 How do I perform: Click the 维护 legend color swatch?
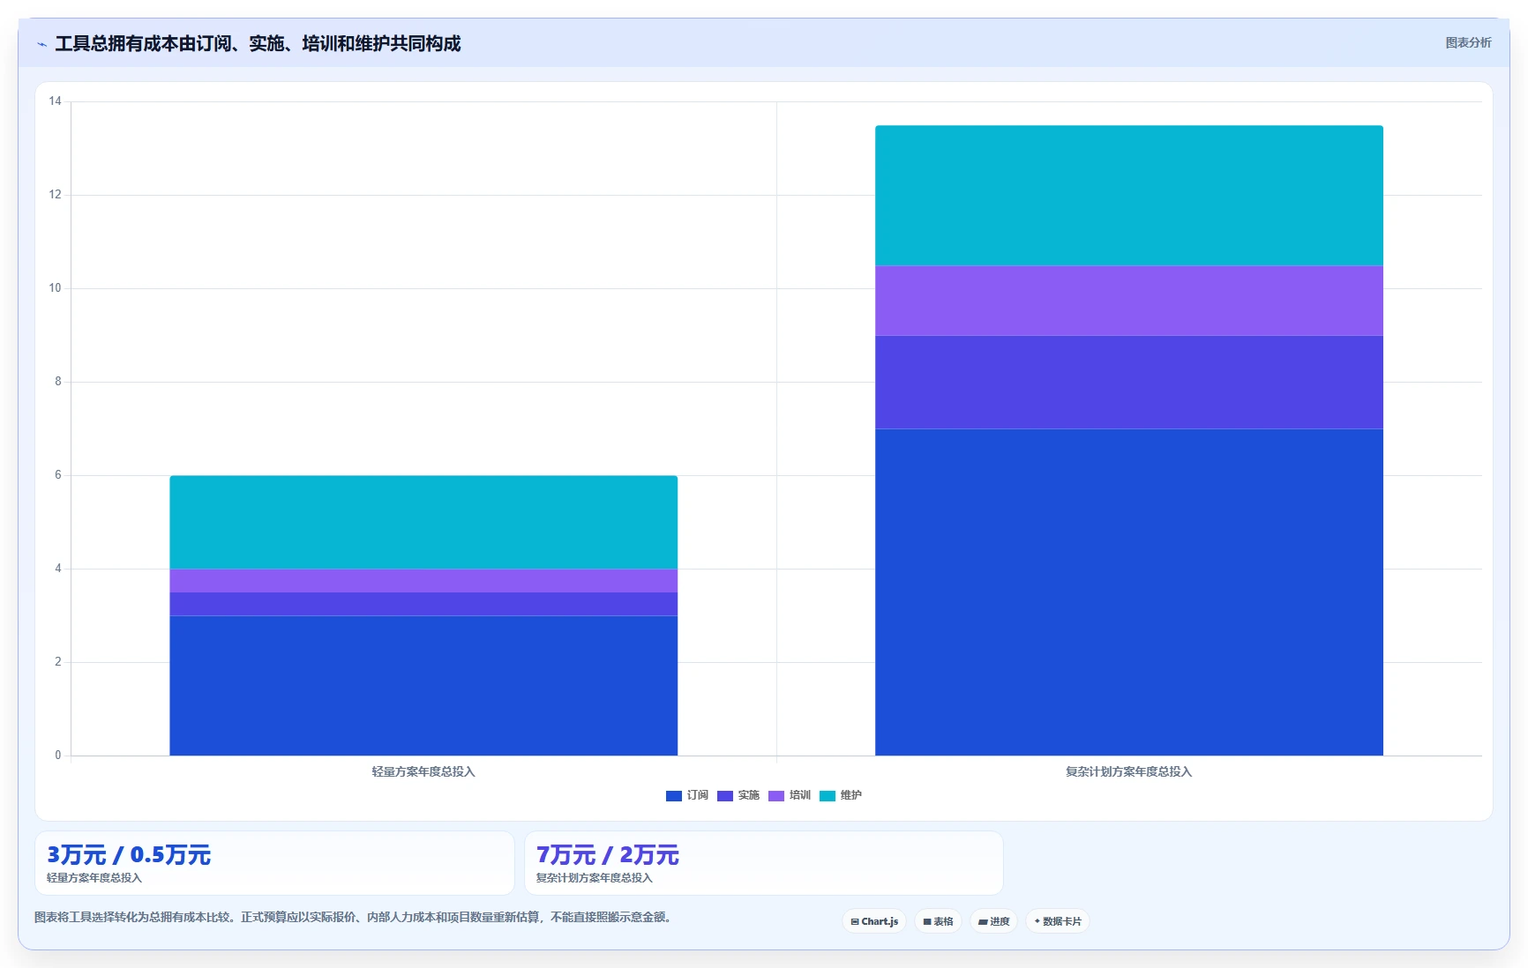(828, 796)
